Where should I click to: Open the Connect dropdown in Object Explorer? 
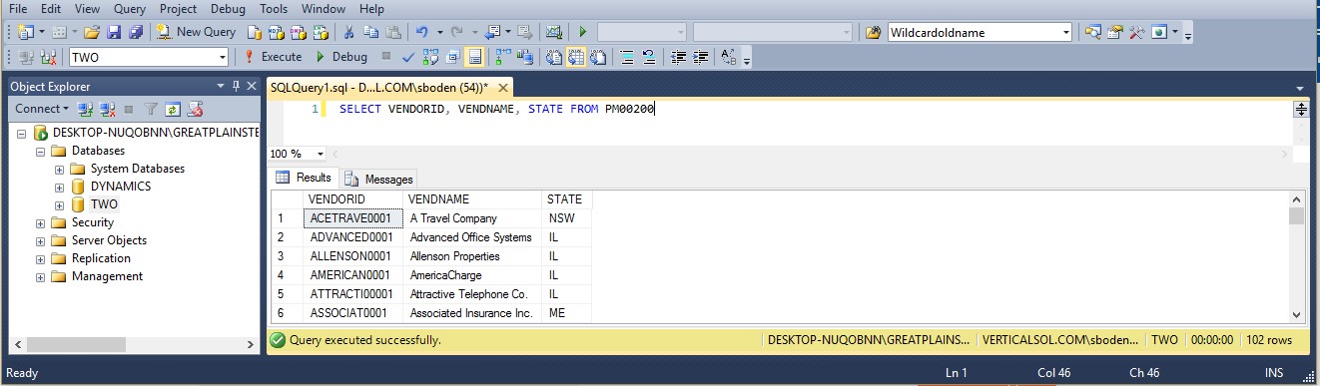click(41, 108)
